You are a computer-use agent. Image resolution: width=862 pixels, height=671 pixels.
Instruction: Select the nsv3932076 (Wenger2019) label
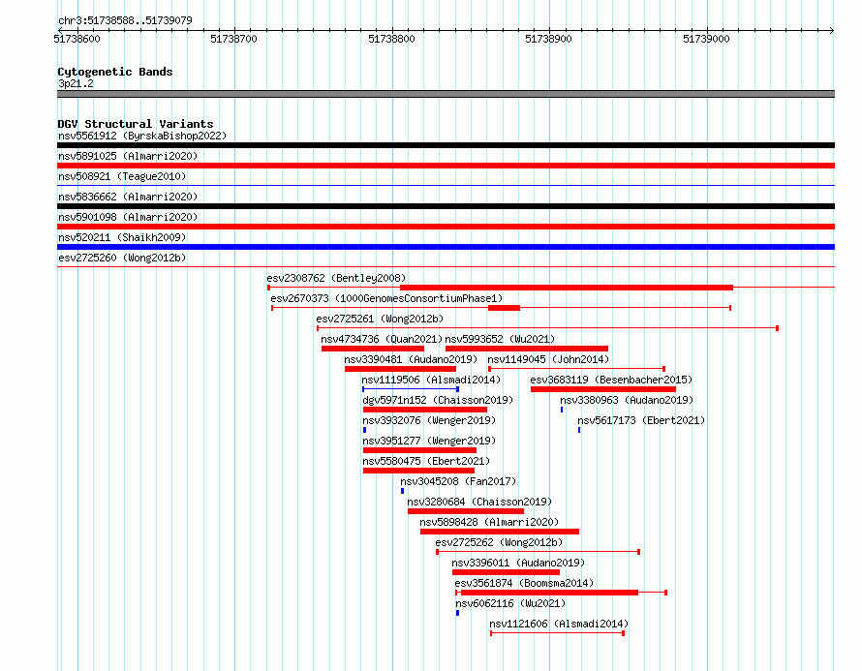[429, 420]
